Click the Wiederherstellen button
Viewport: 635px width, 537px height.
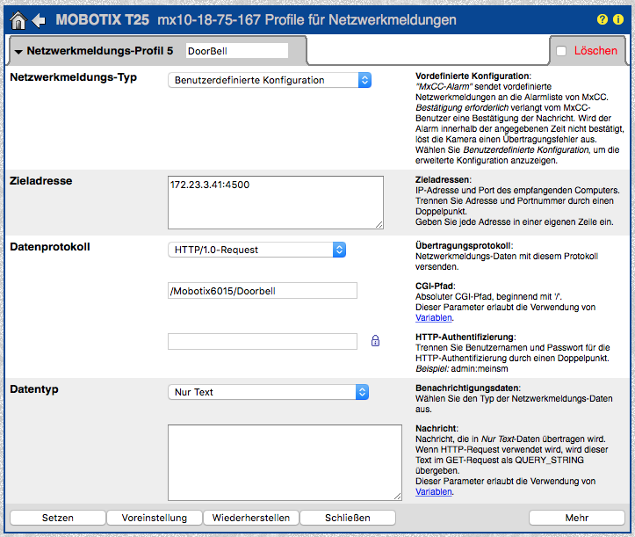pos(250,518)
